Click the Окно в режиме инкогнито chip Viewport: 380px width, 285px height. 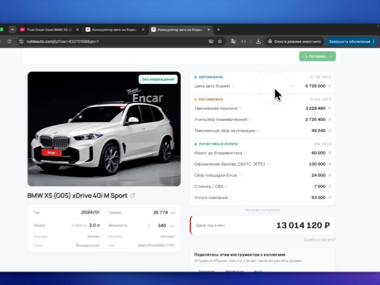(294, 41)
